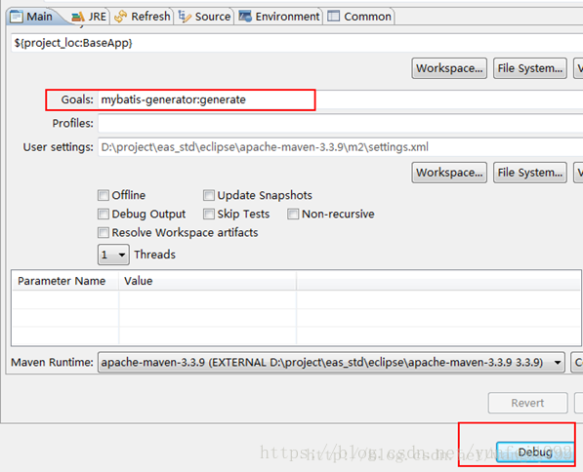Click the Value column header
Viewport: 583px width, 472px height.
click(207, 281)
